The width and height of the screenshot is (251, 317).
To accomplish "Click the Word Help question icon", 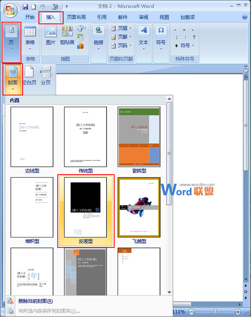I will [245, 17].
